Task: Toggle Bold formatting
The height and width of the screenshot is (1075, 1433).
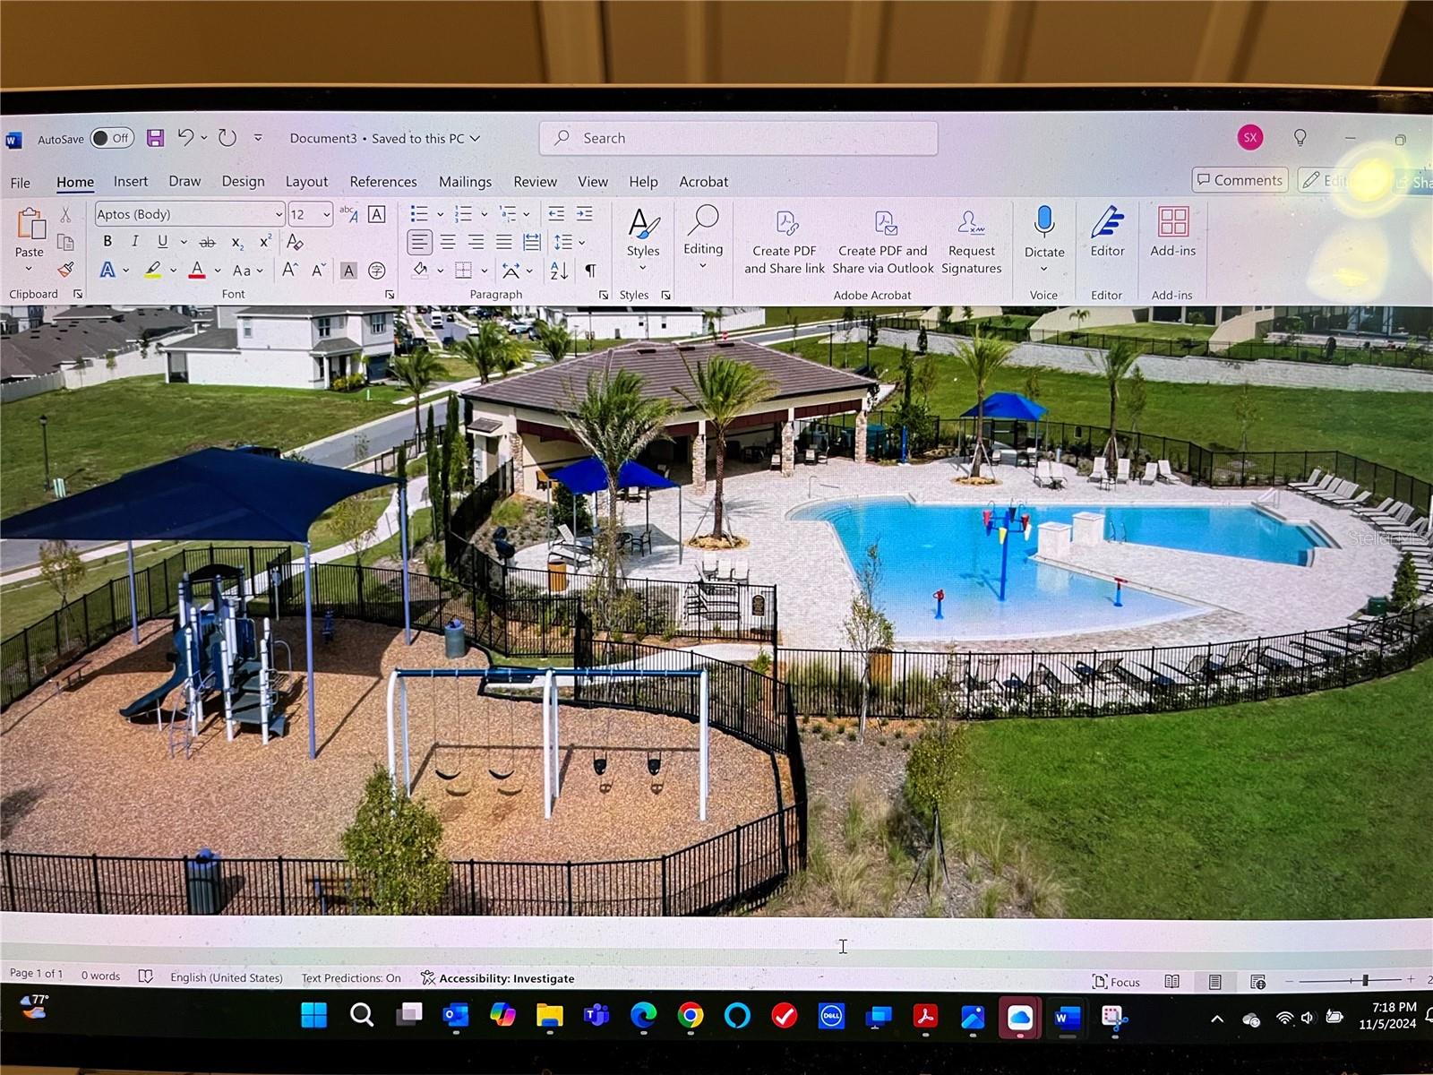Action: click(107, 242)
